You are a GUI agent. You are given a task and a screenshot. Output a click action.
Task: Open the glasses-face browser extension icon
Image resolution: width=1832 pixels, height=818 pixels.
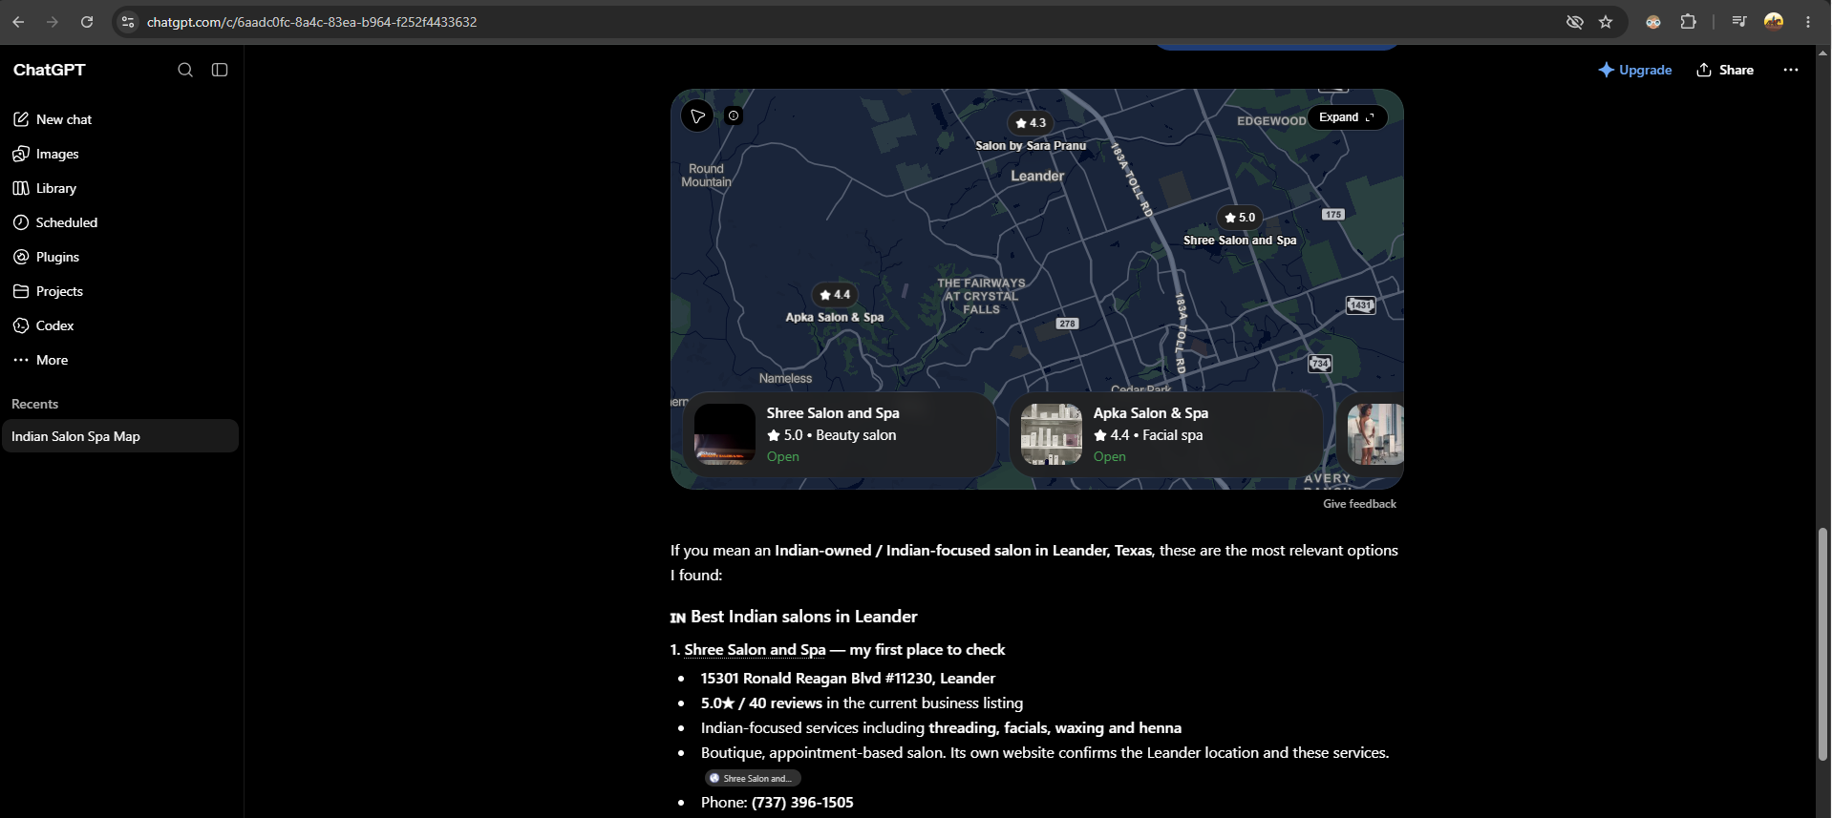[x=1653, y=22]
